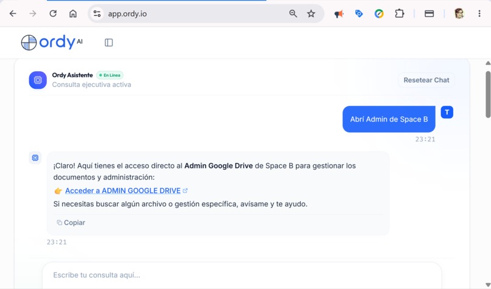
Task: Click the page vertical scrollbar thumb
Action: (x=488, y=94)
